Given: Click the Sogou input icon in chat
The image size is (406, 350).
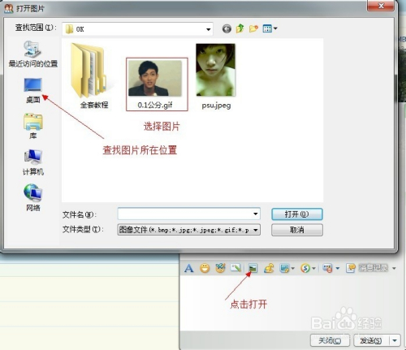Looking at the screenshot, I should pos(305,268).
